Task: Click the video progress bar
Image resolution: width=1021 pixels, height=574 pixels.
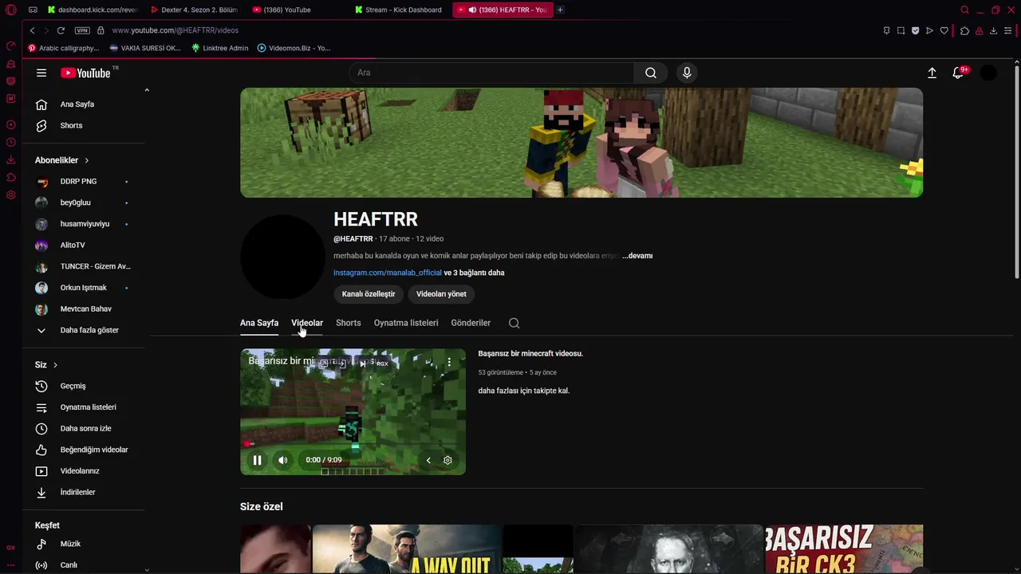Action: click(x=353, y=445)
